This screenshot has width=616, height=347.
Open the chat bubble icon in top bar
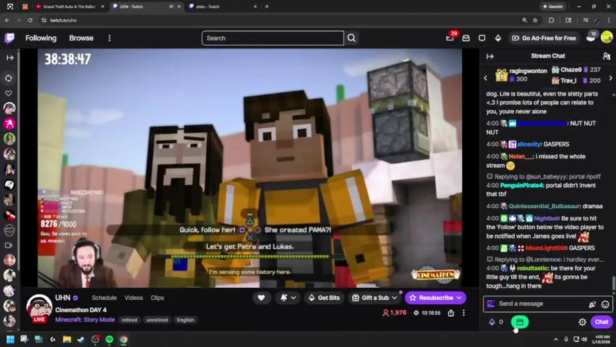482,38
